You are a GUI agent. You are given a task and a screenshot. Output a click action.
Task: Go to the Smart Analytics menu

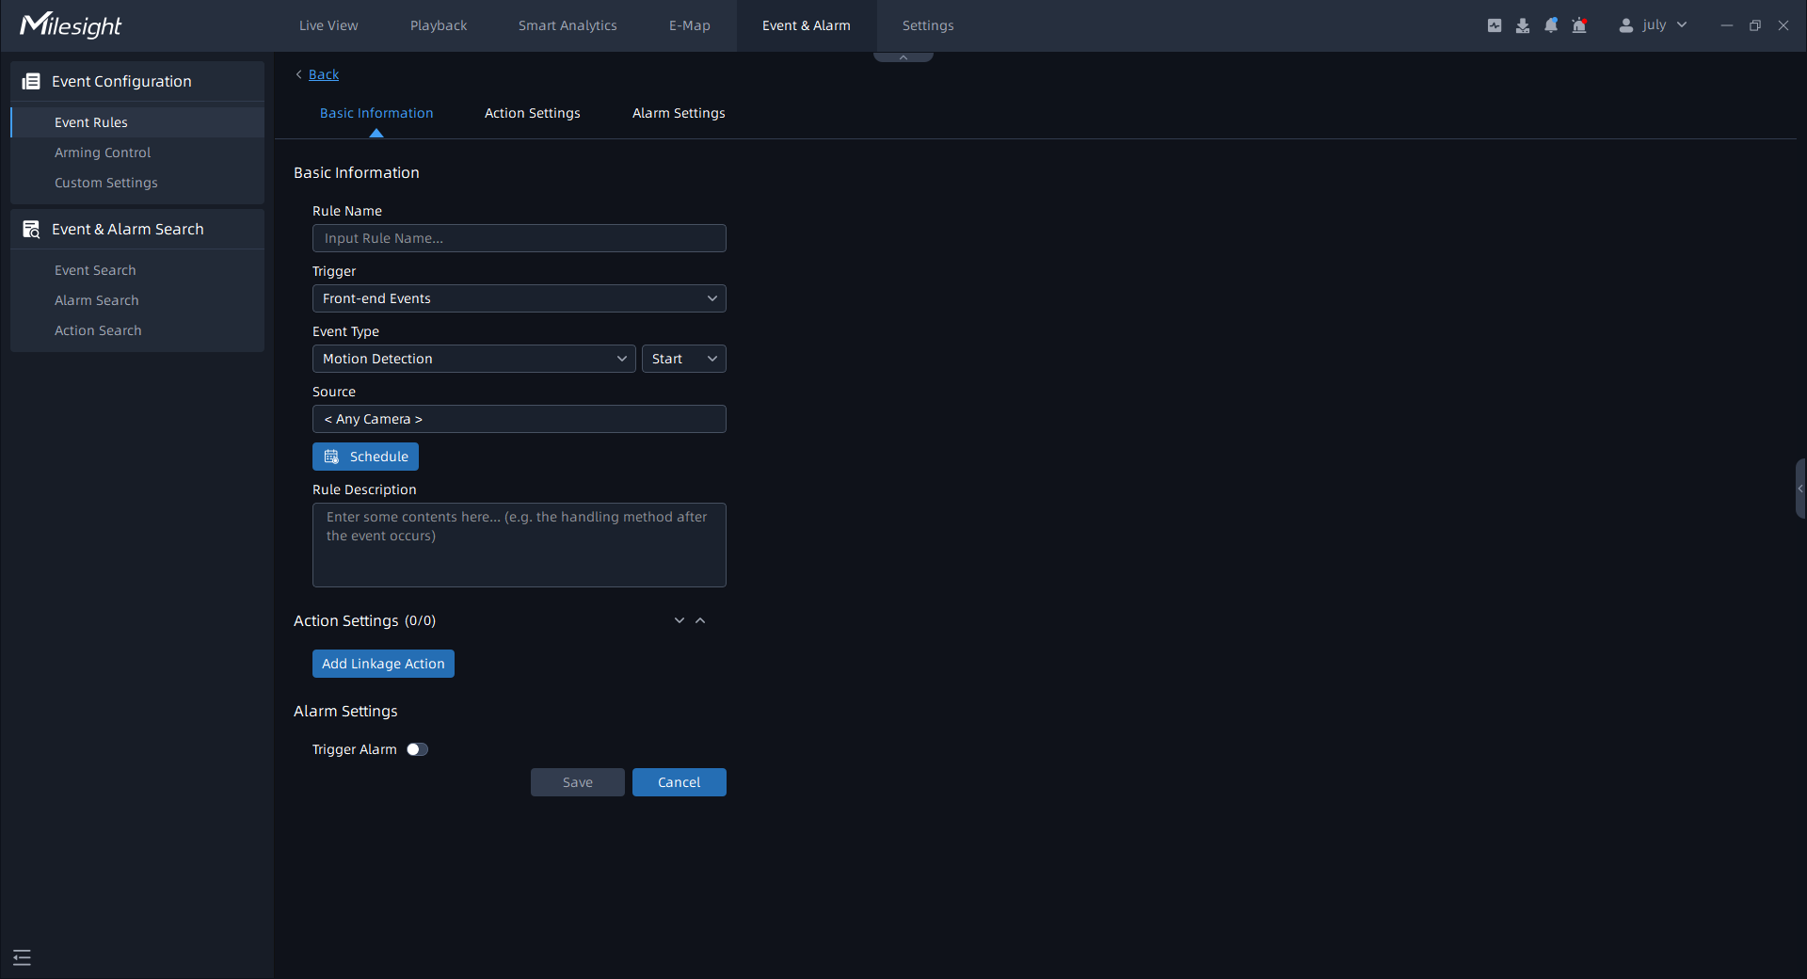pos(567,25)
